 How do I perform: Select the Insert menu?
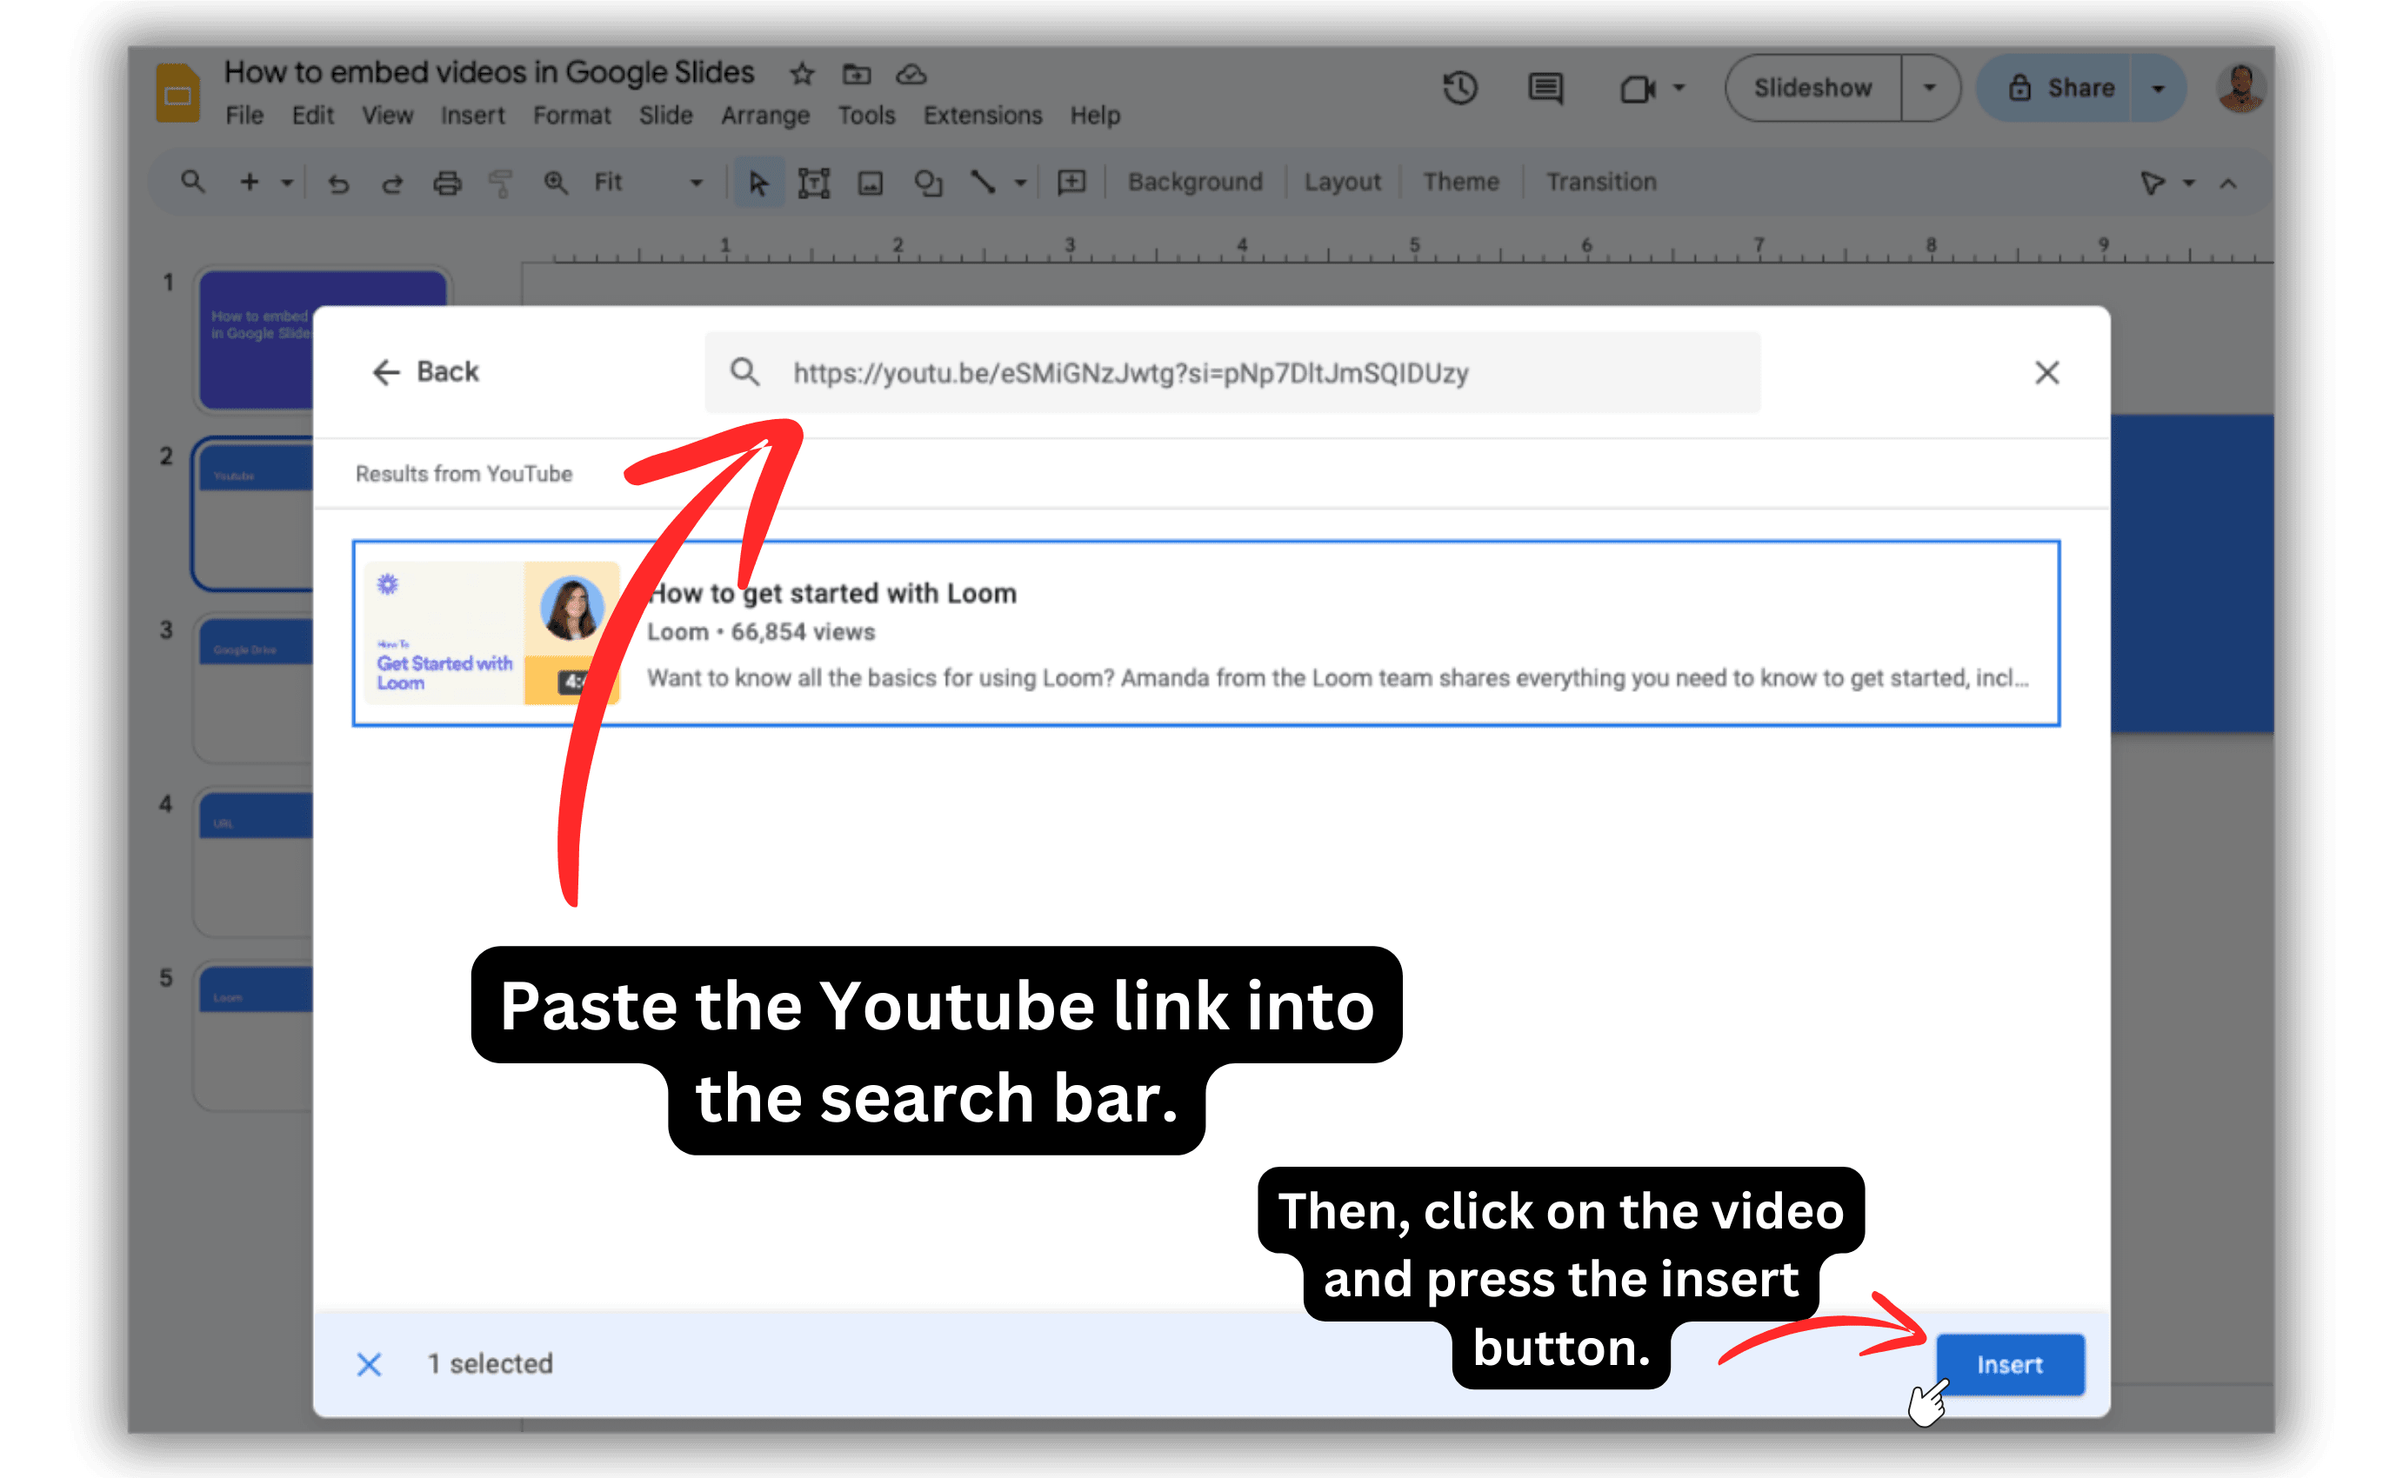coord(473,115)
